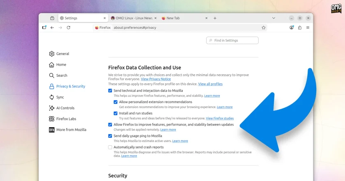Screen dimensions: 345x181
Task: Select the General category label
Action: click(x=63, y=54)
